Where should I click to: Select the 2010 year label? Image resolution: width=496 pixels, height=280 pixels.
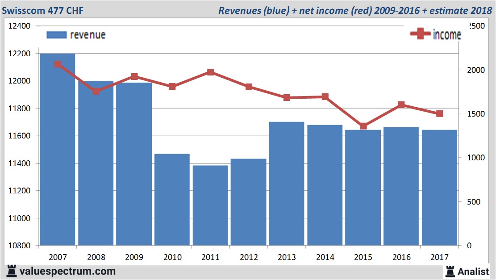[172, 257]
